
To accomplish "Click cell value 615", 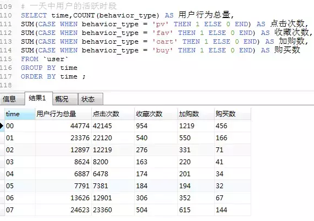I will tap(185, 210).
